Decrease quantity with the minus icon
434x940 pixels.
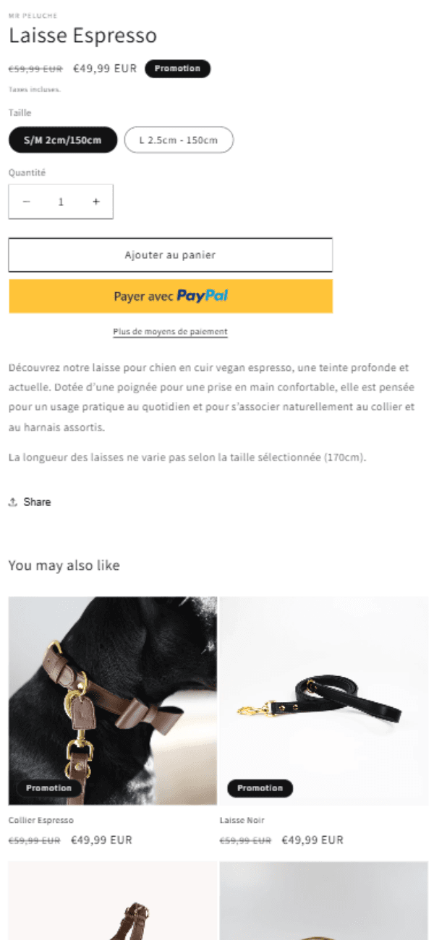point(26,202)
